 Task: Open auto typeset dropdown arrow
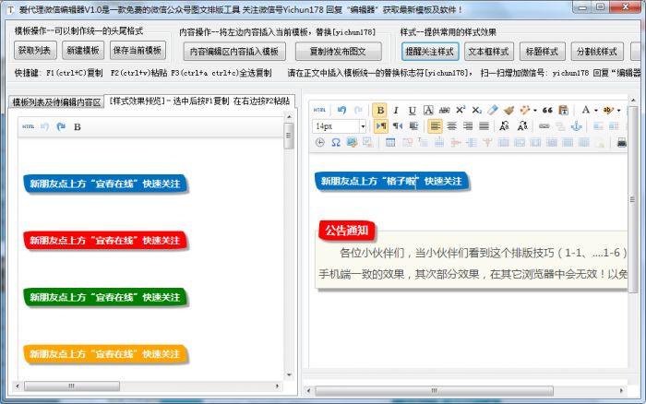click(x=534, y=111)
